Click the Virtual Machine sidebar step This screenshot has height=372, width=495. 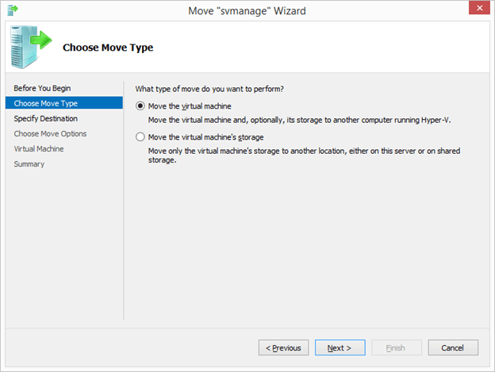point(39,148)
